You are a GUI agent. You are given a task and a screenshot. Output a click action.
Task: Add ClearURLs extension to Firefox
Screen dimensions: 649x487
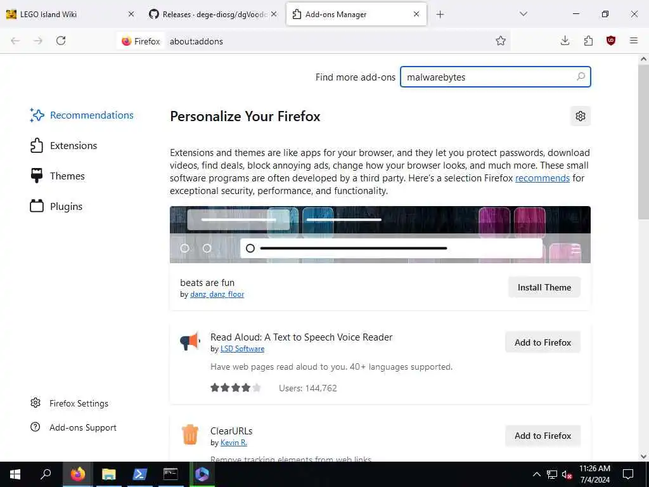(543, 436)
